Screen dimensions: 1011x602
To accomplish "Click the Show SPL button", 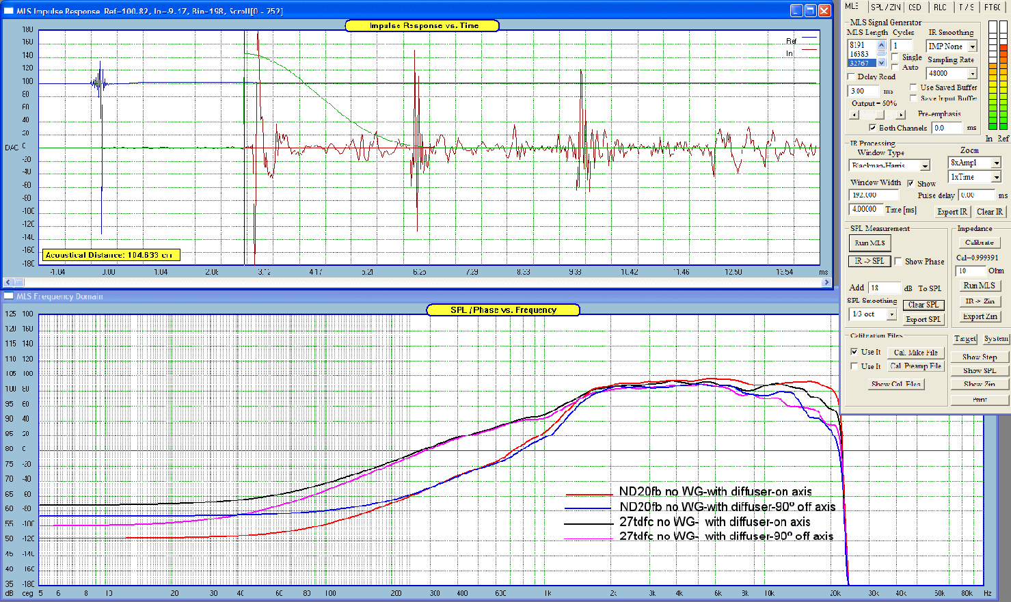I will pyautogui.click(x=980, y=370).
